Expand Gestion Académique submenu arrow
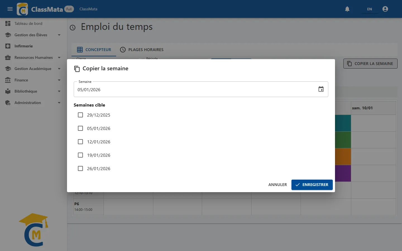The image size is (402, 251). click(59, 69)
